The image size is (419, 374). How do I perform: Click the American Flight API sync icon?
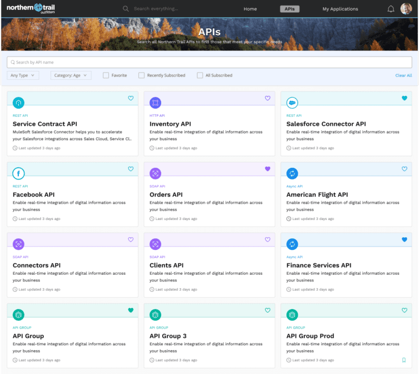pyautogui.click(x=292, y=173)
